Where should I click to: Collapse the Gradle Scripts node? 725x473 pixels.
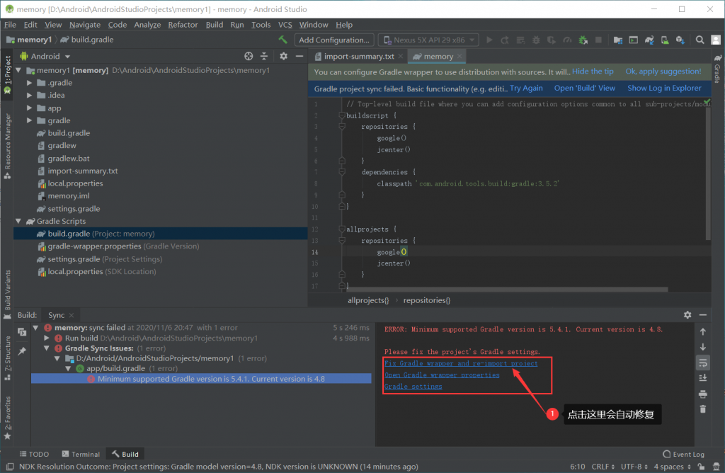[x=18, y=221]
